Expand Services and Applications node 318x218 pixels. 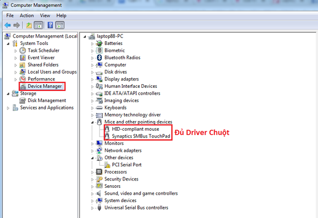8,108
